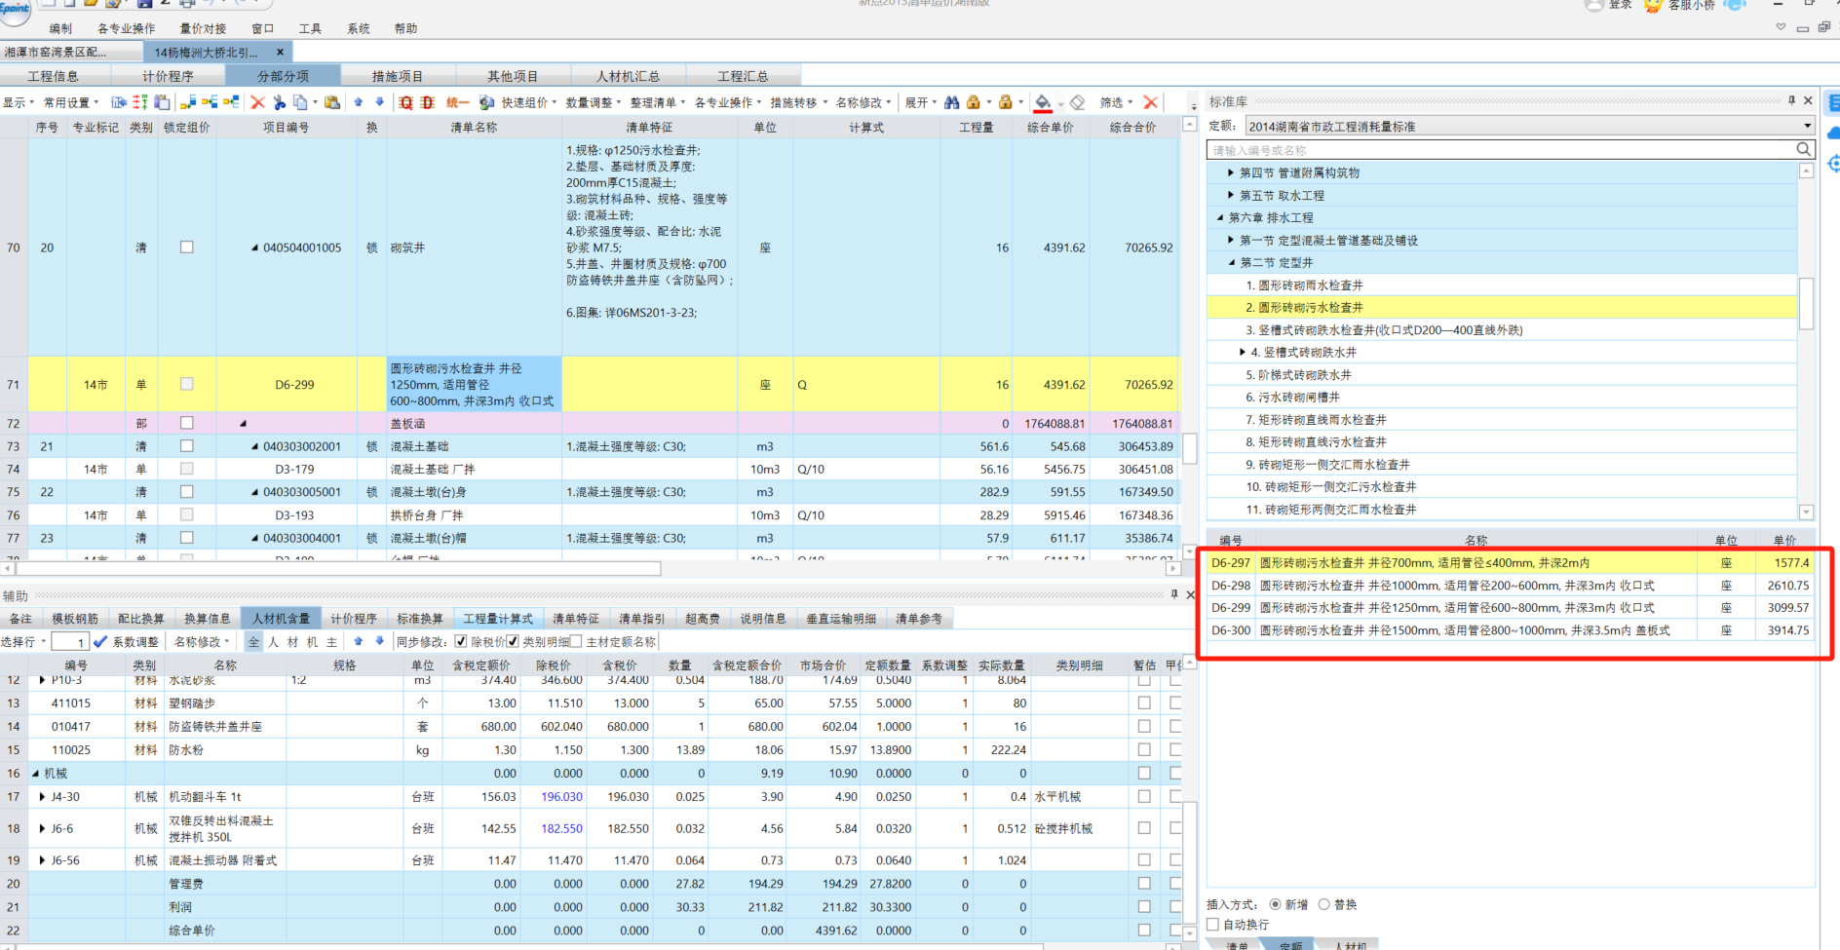Screen dimensions: 1840x950
Task: Toggle 锁定组价 checkbox in row 70
Action: point(187,247)
